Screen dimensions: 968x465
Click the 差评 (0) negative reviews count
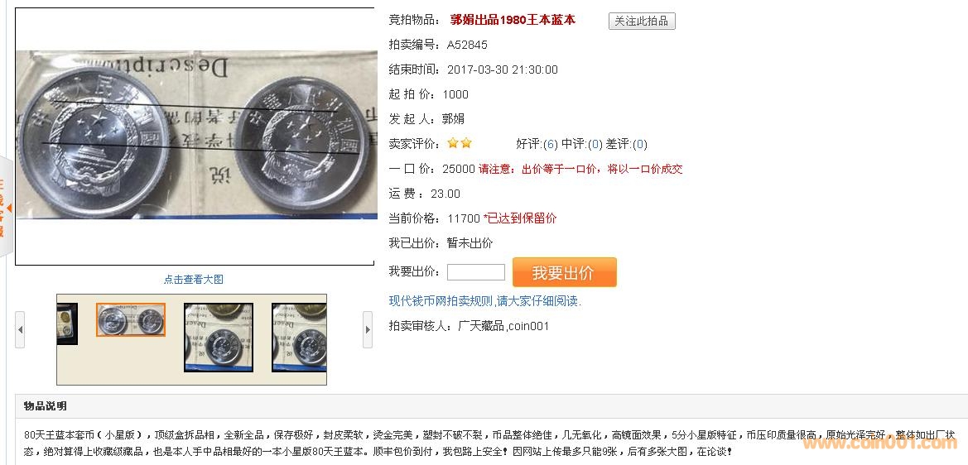click(x=640, y=144)
